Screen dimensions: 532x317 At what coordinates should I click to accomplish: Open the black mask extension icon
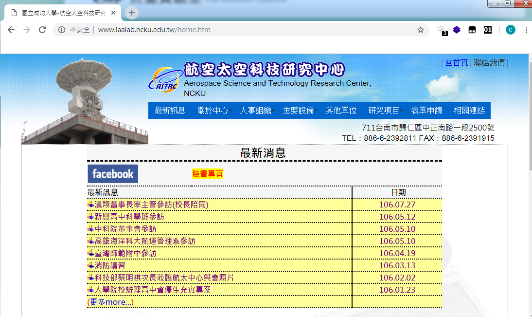472,30
